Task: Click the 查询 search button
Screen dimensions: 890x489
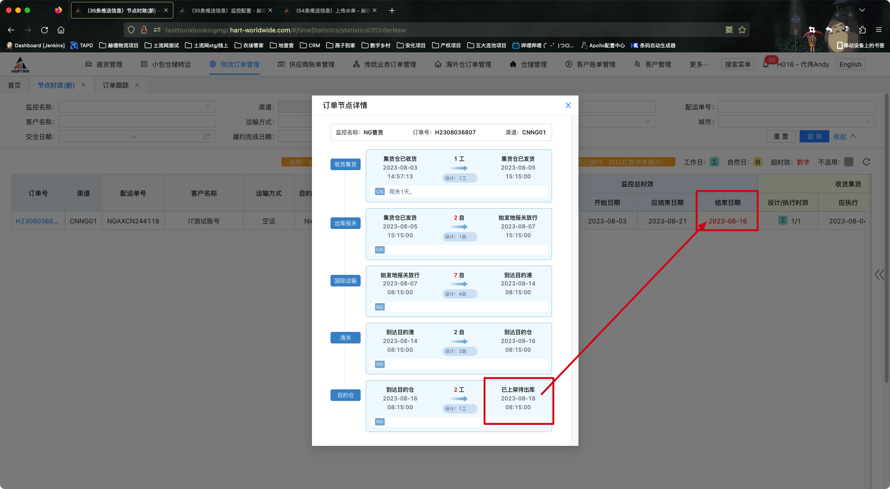Action: [814, 137]
